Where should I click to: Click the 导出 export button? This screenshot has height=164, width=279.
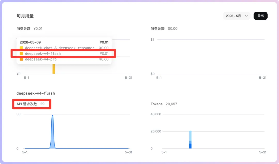point(260,16)
